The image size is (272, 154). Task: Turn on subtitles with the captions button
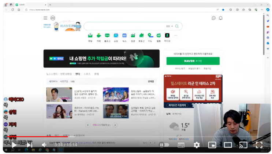[x=181, y=145]
